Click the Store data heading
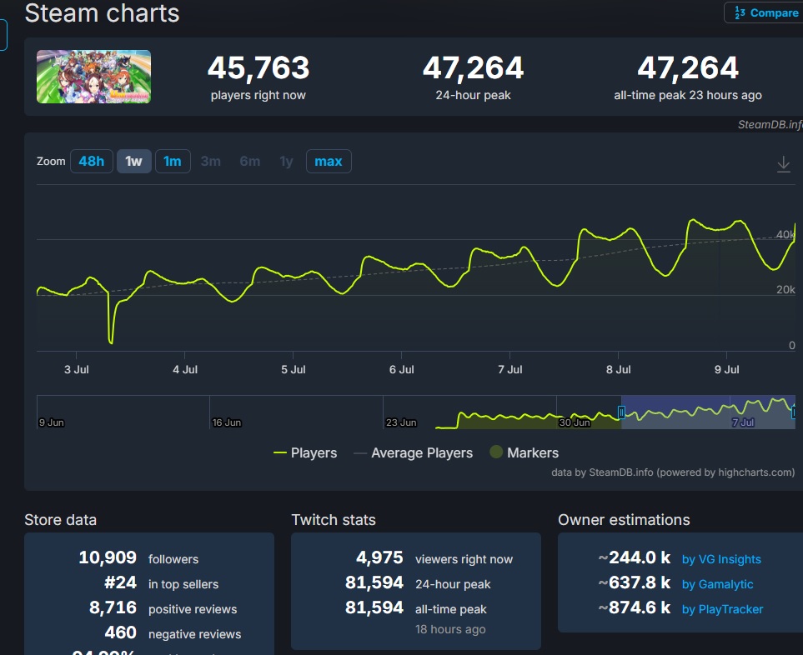Screen dimensions: 803x655 pyautogui.click(x=60, y=520)
